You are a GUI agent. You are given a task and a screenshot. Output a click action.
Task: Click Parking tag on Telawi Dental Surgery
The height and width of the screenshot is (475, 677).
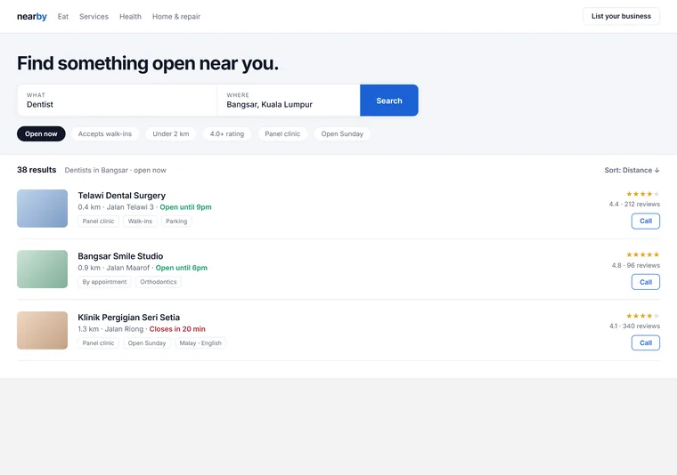176,221
